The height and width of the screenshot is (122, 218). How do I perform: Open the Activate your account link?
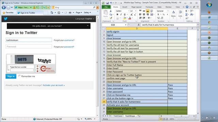pos(54,85)
